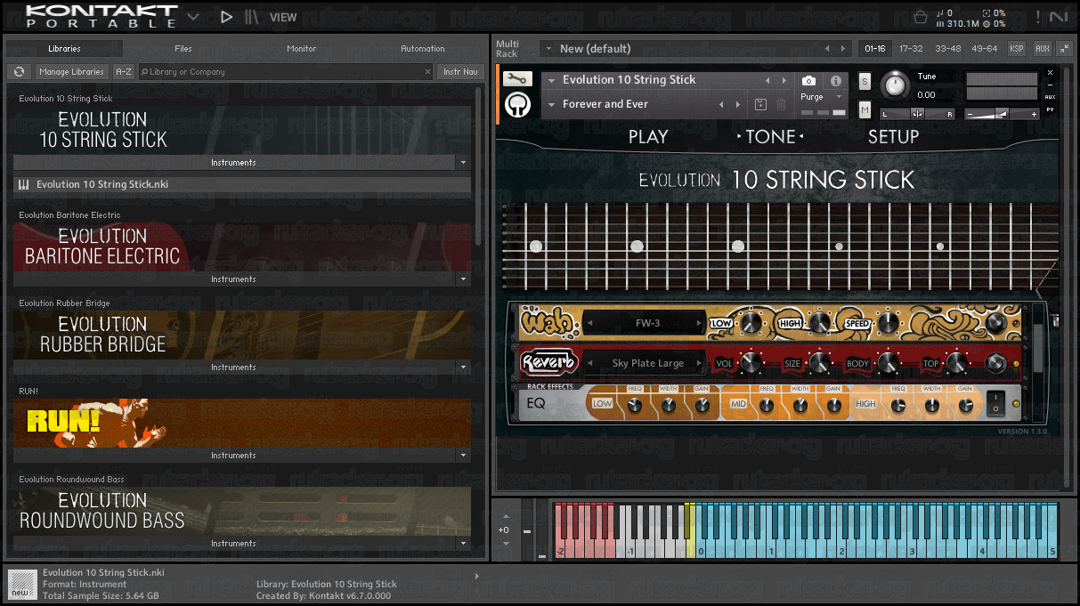Go to next instrument arrow
The image size is (1080, 606).
point(785,81)
